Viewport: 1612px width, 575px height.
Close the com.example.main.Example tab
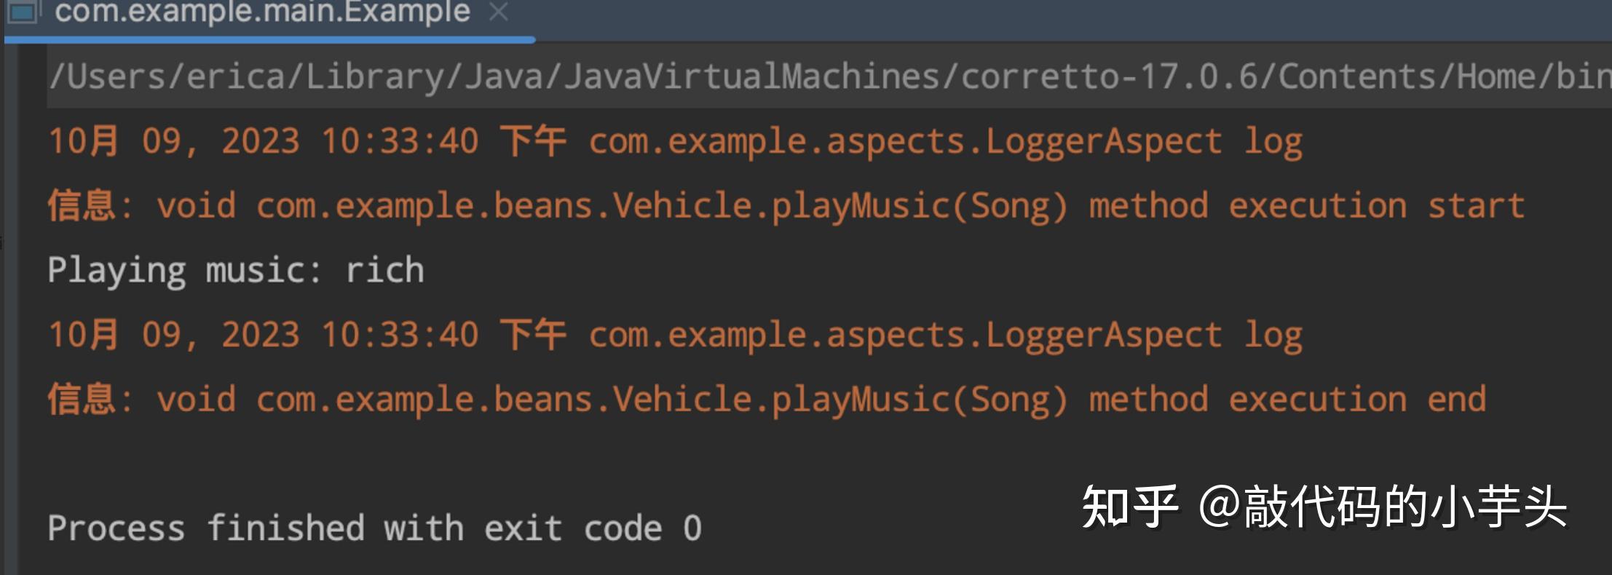[x=499, y=12]
